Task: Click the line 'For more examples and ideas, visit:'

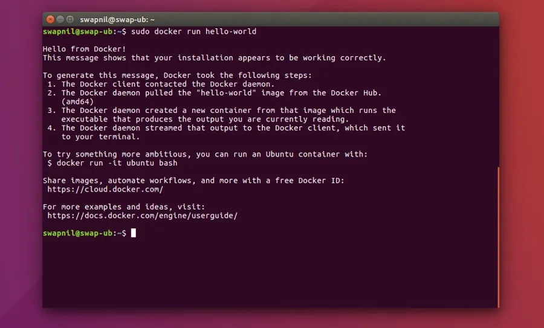Action: (x=124, y=207)
